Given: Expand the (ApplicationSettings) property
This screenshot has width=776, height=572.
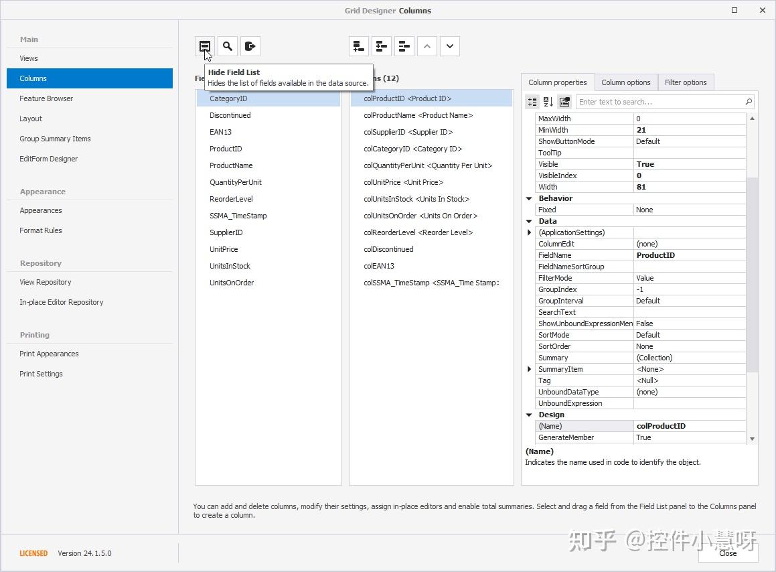Looking at the screenshot, I should [529, 232].
